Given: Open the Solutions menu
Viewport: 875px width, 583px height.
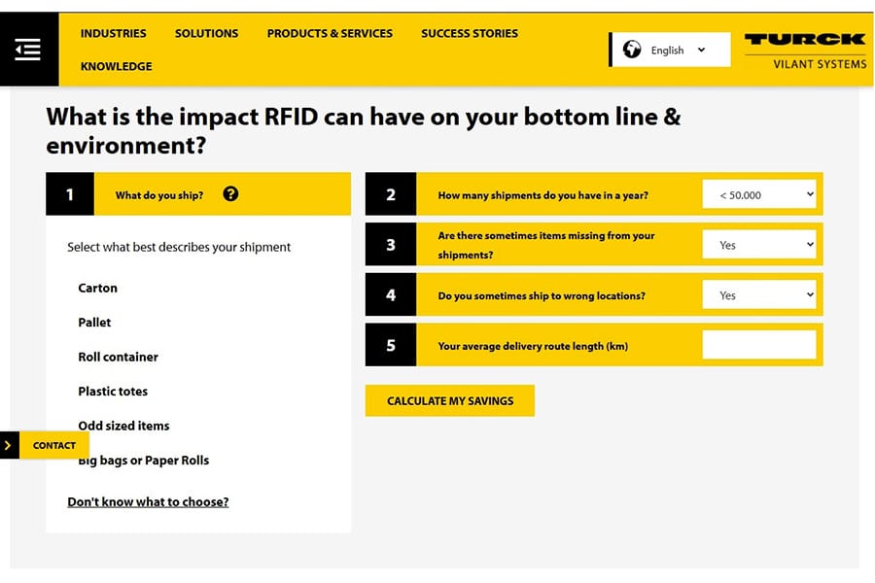Looking at the screenshot, I should click(x=206, y=33).
